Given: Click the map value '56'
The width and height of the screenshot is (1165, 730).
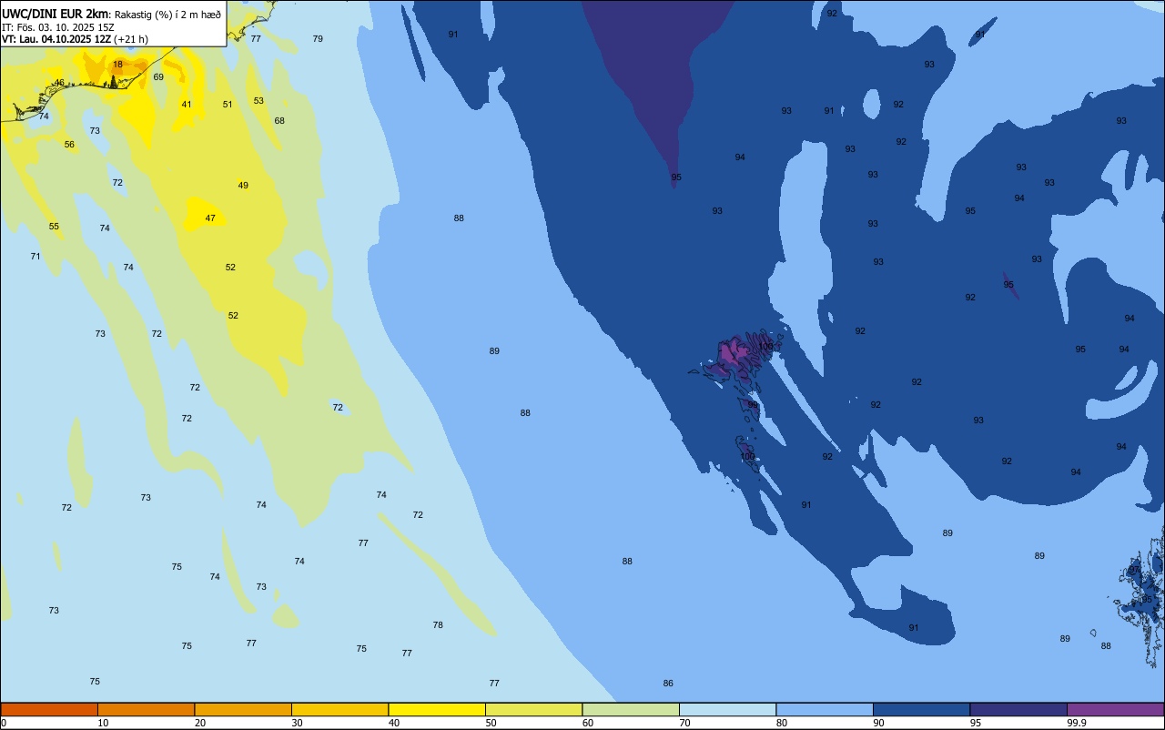Looking at the screenshot, I should (69, 145).
